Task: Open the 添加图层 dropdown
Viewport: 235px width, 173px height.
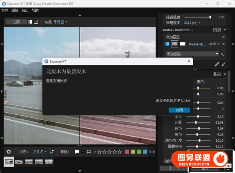Action: pos(192,54)
